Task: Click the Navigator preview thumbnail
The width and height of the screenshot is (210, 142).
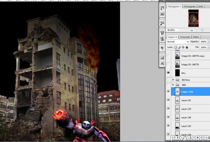Action: pos(194,18)
